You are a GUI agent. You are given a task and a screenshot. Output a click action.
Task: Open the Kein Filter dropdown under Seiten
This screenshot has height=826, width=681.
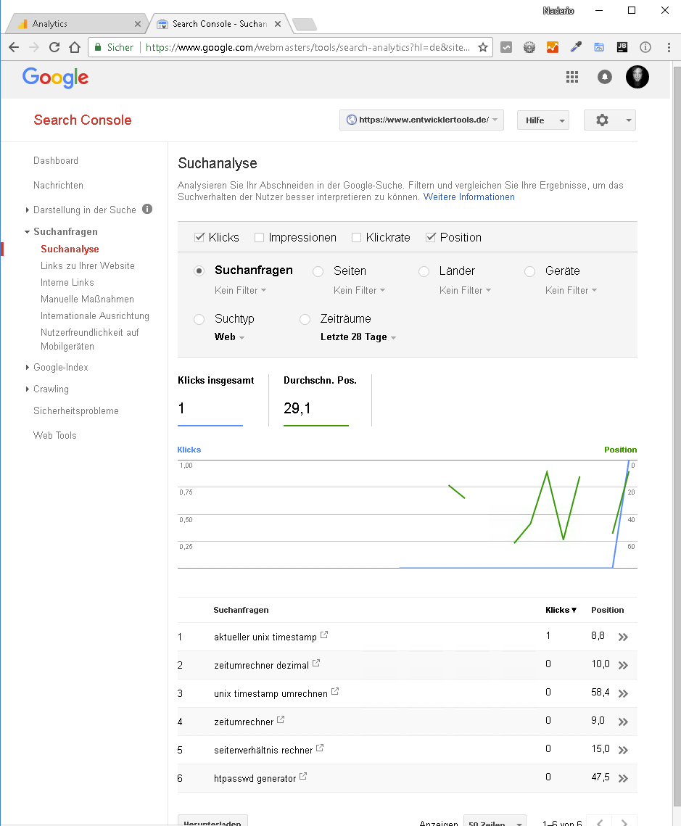click(359, 290)
